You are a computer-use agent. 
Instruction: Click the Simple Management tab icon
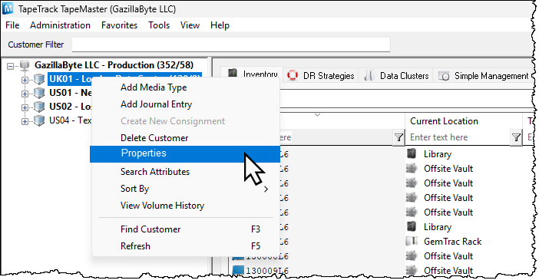(444, 76)
